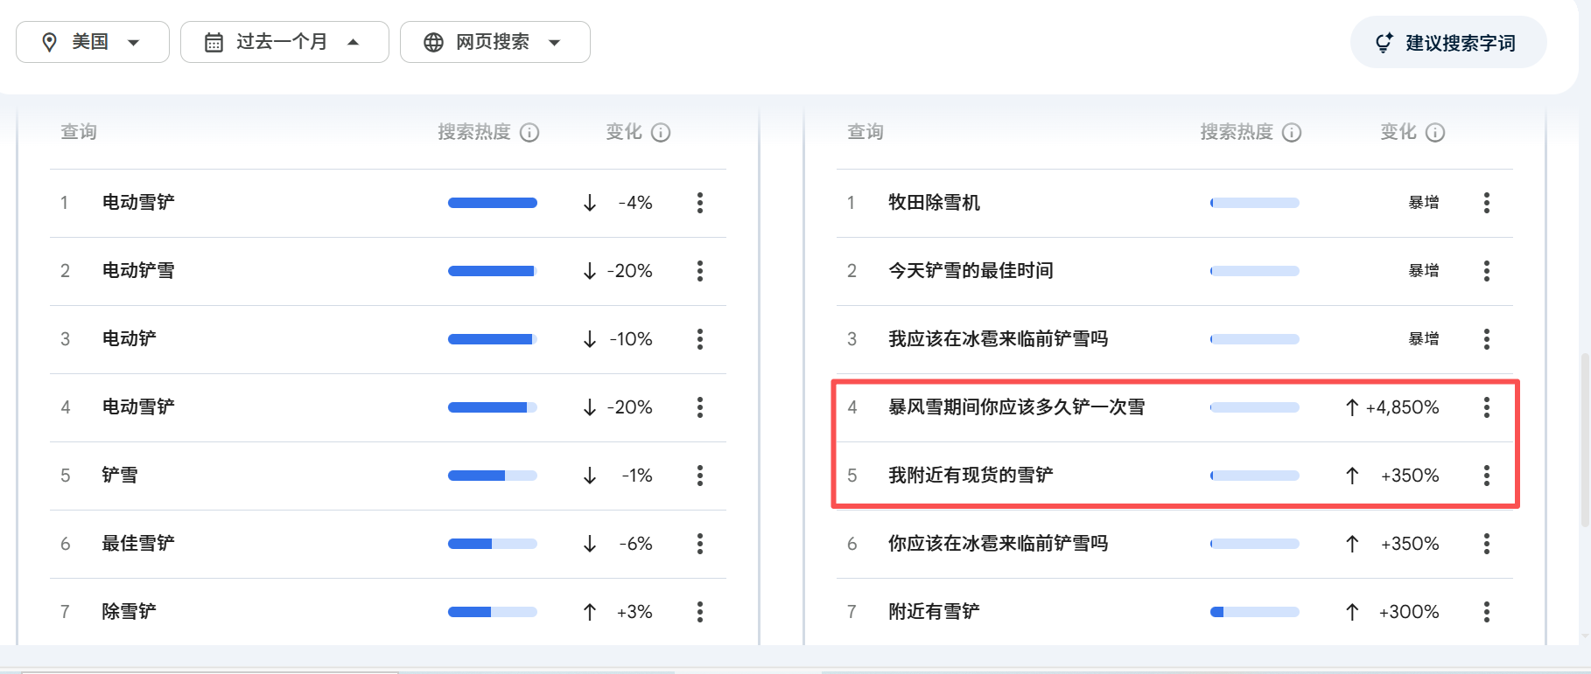
Task: Open the 网页搜索 search type dropdown
Action: click(x=494, y=42)
